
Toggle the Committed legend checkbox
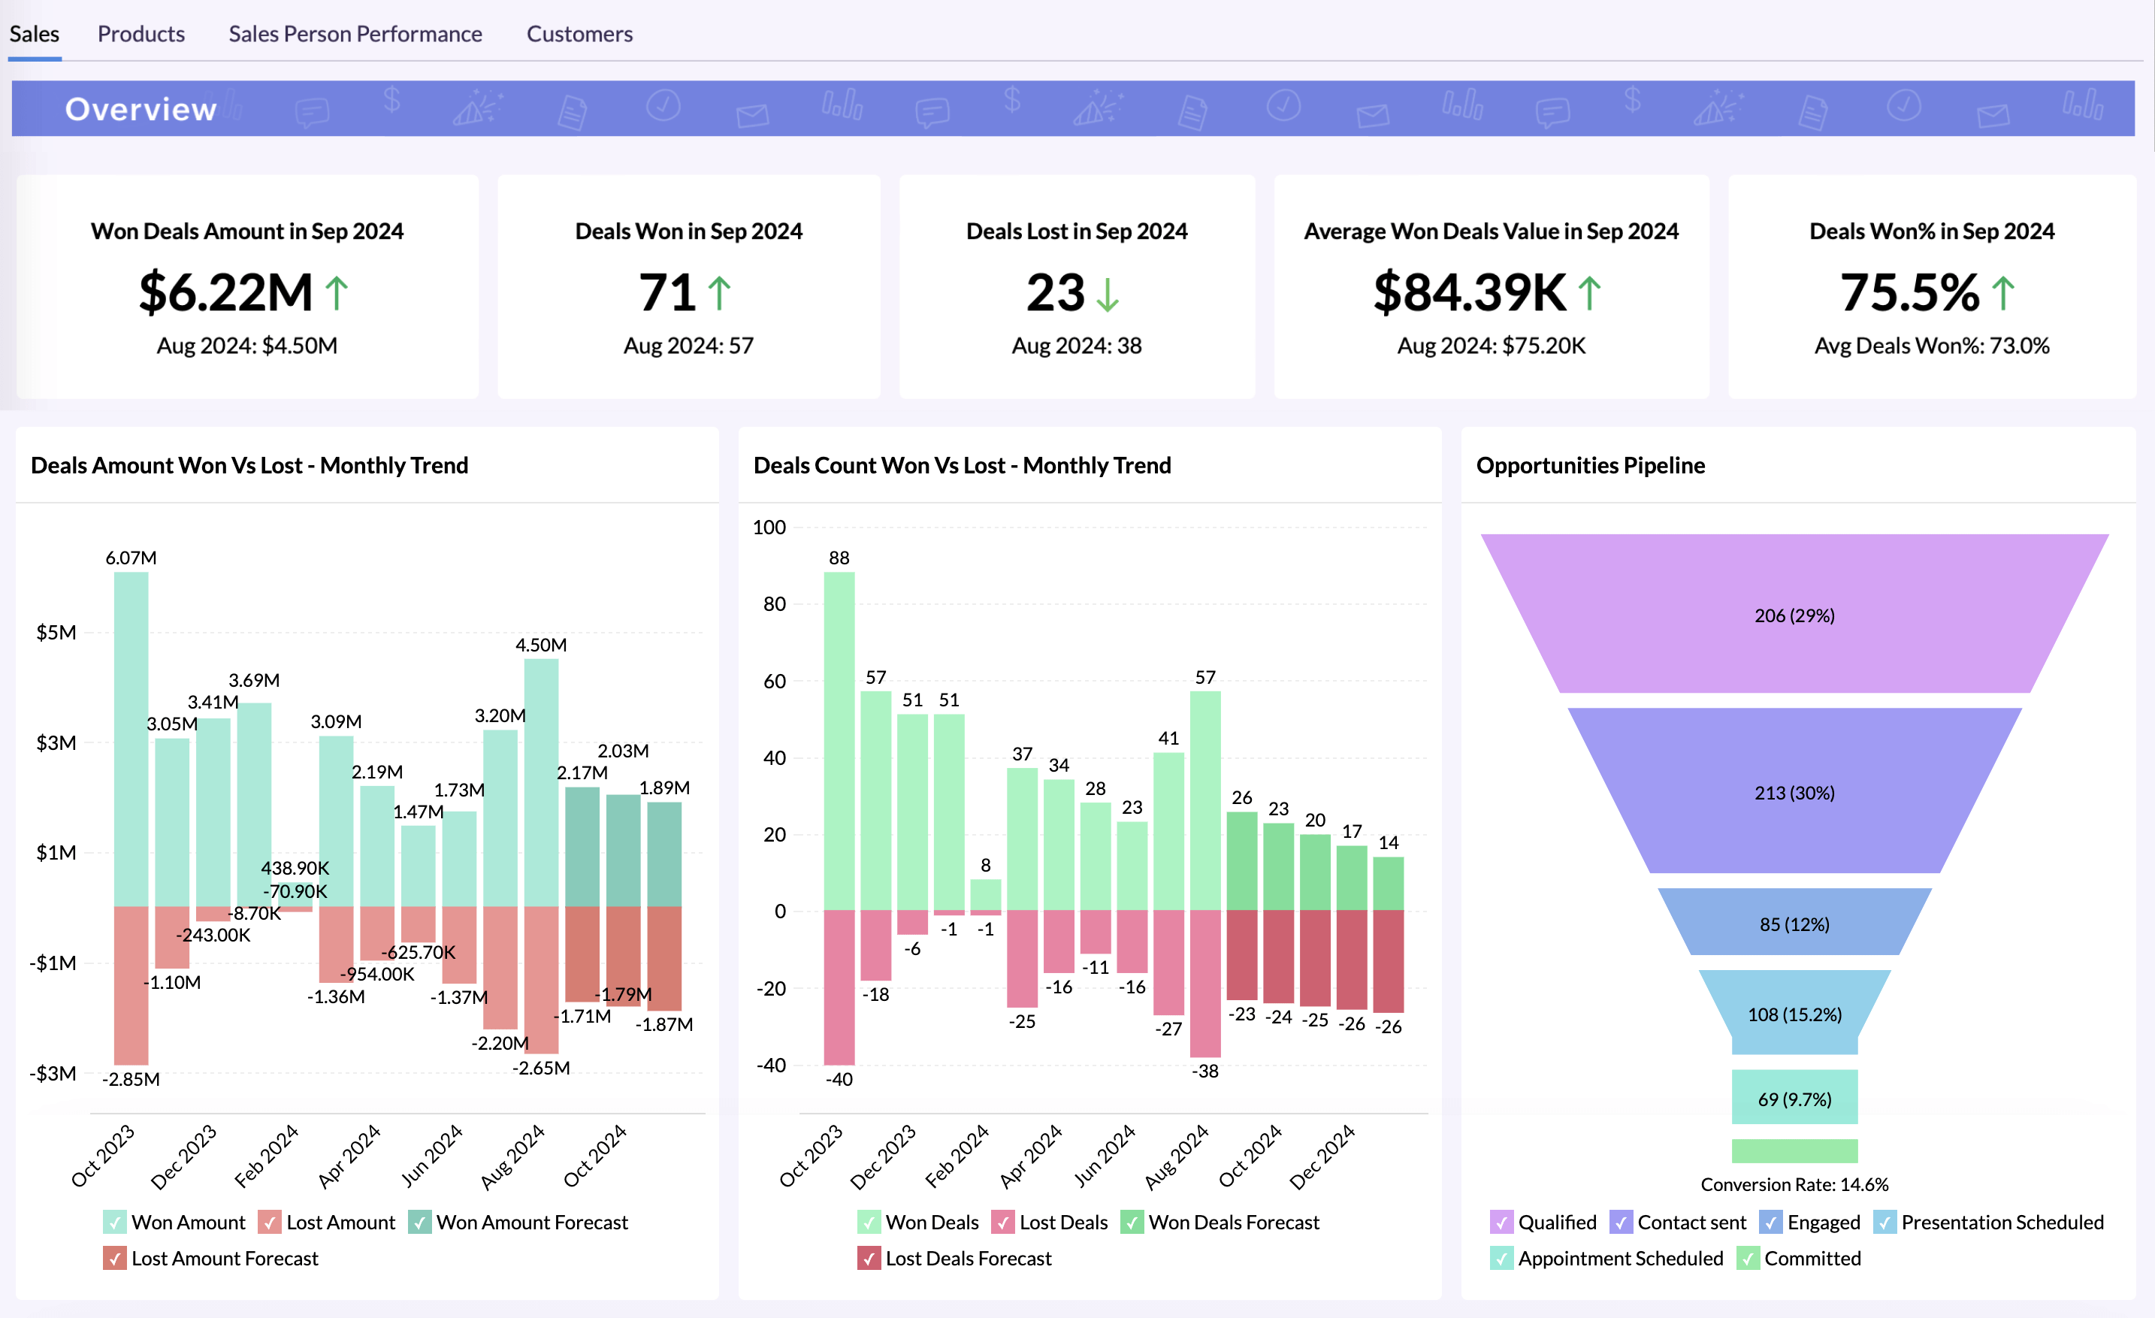coord(1748,1258)
